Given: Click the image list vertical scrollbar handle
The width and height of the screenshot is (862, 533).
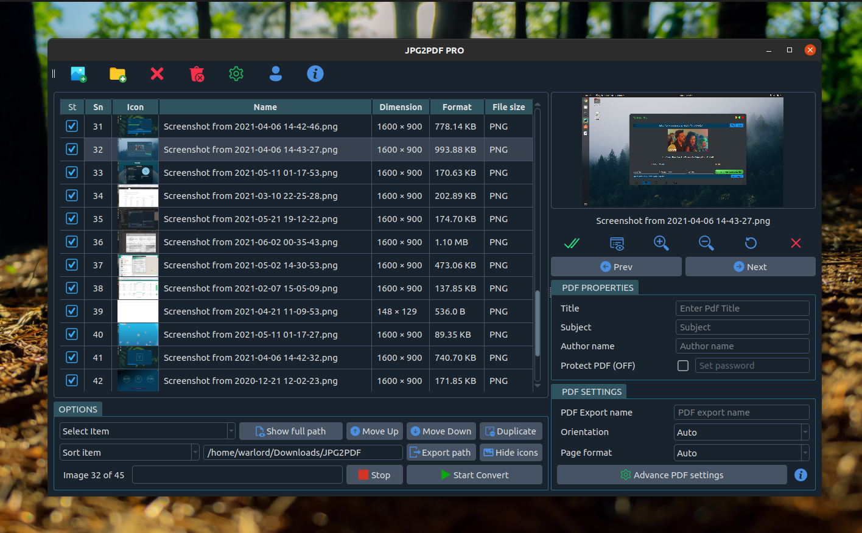Looking at the screenshot, I should pyautogui.click(x=537, y=324).
